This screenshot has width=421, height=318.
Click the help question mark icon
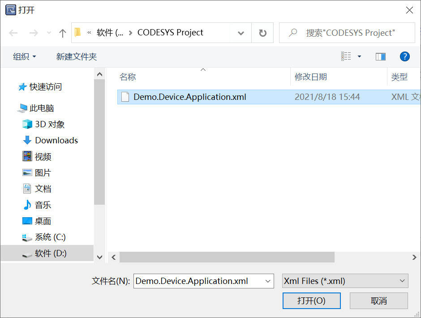point(404,56)
